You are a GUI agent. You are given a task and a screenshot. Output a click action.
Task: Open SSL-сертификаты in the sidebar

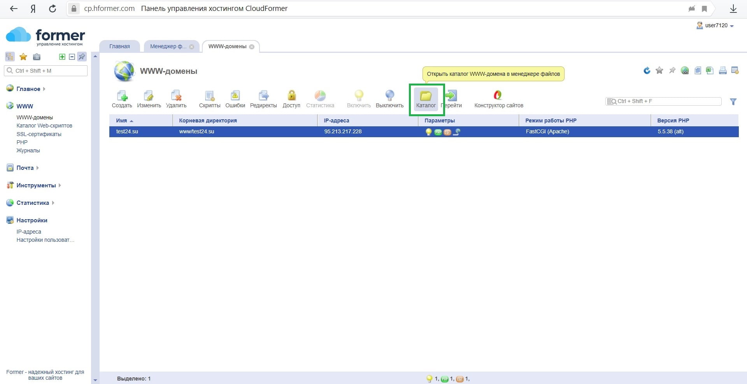39,134
